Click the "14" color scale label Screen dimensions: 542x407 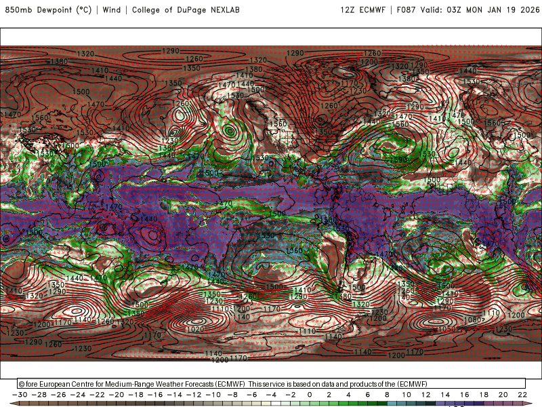point(445,395)
